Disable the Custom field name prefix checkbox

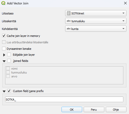[9, 91]
